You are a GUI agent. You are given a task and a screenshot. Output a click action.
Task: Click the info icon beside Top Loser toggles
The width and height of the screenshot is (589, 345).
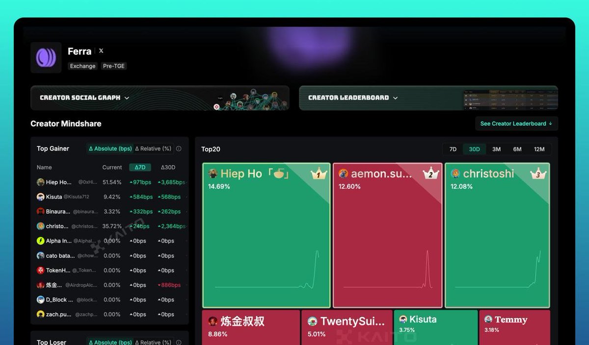[179, 342]
